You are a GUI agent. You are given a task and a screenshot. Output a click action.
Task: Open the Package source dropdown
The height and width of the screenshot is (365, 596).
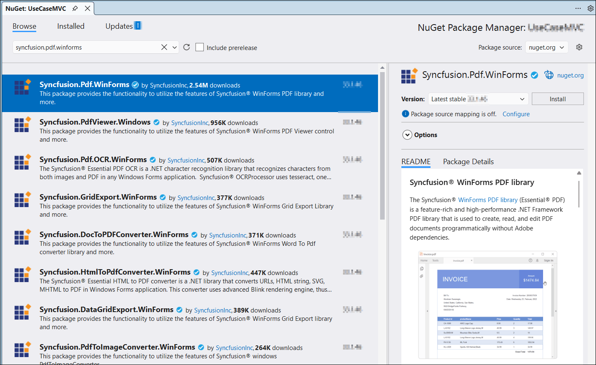point(546,47)
